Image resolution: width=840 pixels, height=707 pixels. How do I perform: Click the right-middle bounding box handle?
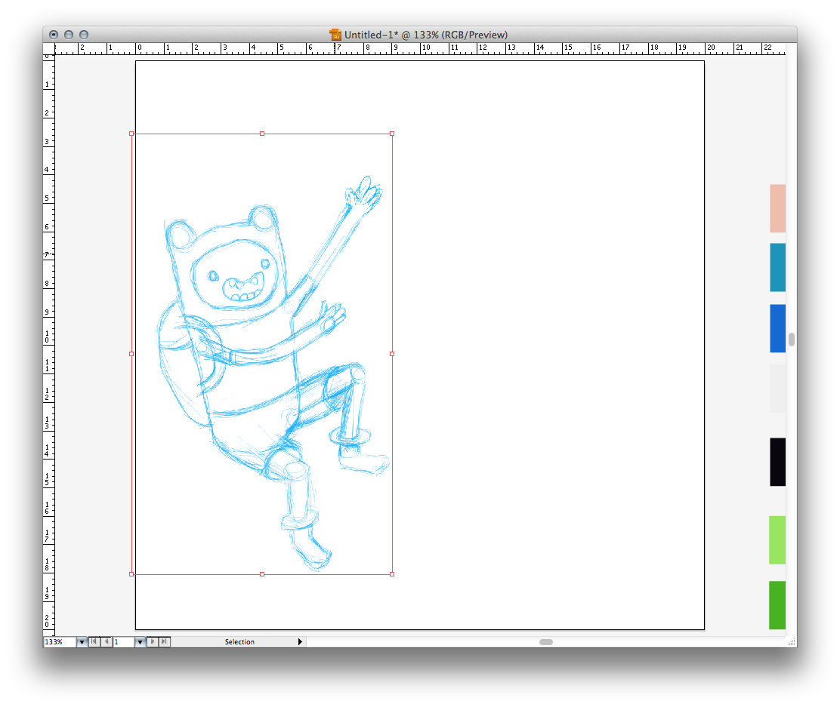(392, 353)
